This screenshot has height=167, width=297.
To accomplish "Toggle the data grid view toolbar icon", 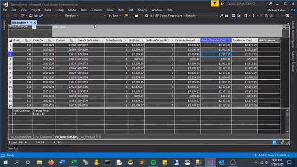I will click(233, 15).
